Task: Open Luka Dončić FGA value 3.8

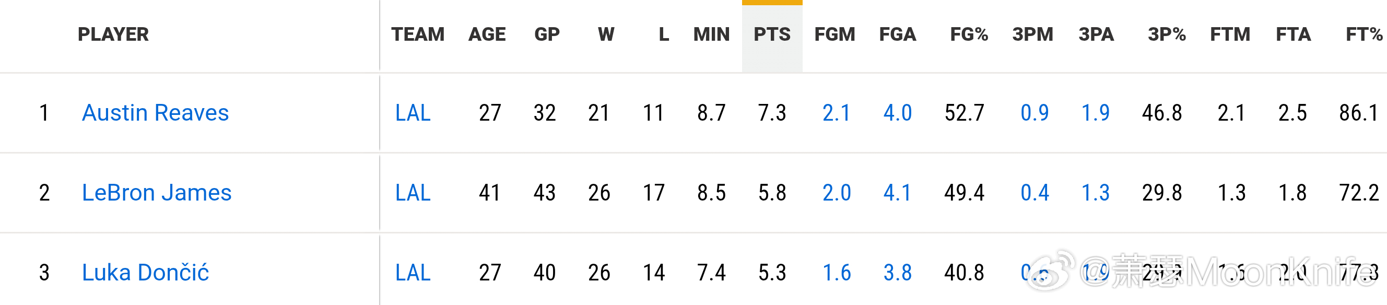Action: click(x=898, y=272)
